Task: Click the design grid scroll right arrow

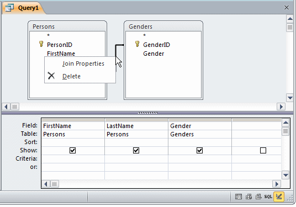Action: (x=277, y=184)
